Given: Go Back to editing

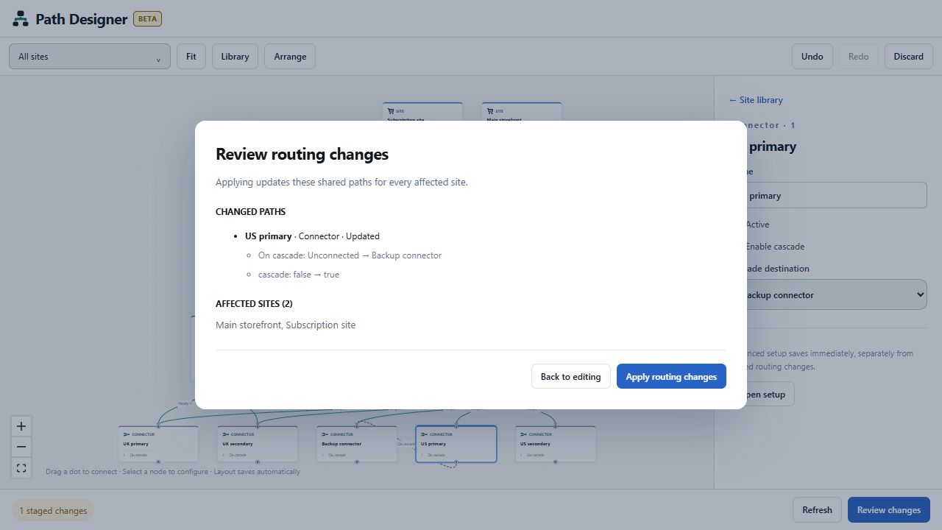Looking at the screenshot, I should [x=570, y=376].
